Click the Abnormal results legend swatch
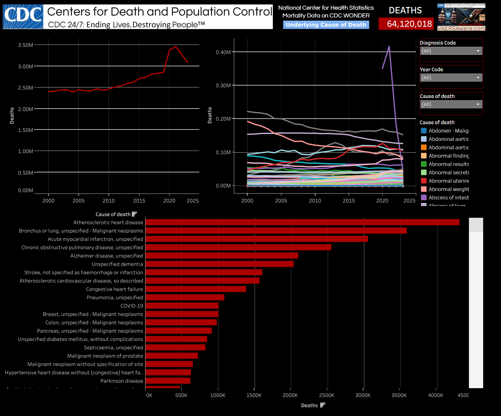 (424, 164)
